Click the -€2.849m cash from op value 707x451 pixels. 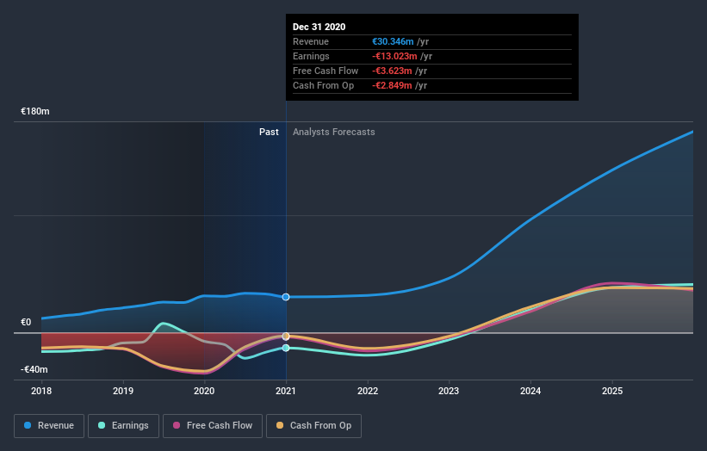coord(392,85)
